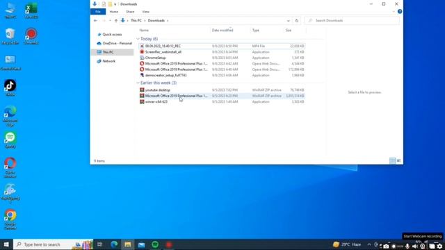
Task: Select Quick access in navigation pane
Action: (112, 35)
